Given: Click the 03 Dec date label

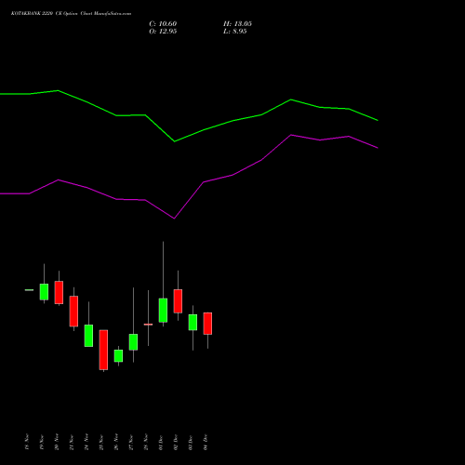Looking at the screenshot, I should (x=191, y=442).
